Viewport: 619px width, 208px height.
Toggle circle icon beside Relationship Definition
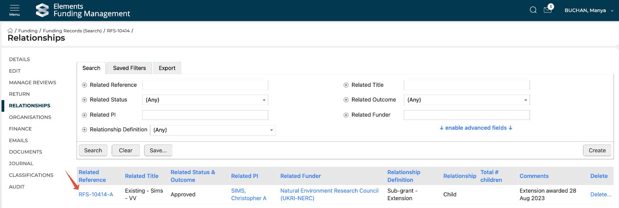pos(84,130)
